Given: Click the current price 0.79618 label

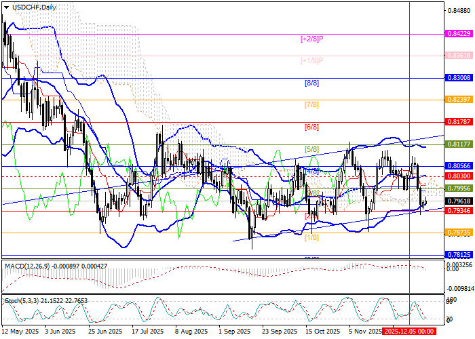Looking at the screenshot, I should pos(459,201).
